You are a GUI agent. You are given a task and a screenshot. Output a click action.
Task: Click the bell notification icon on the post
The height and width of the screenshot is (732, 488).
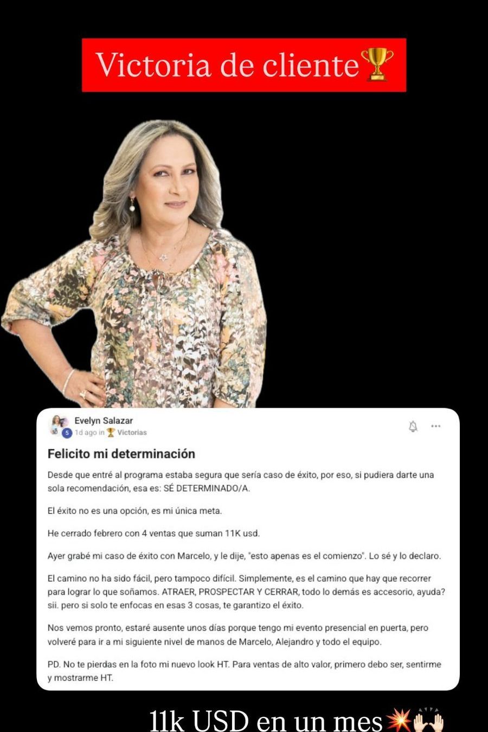413,427
